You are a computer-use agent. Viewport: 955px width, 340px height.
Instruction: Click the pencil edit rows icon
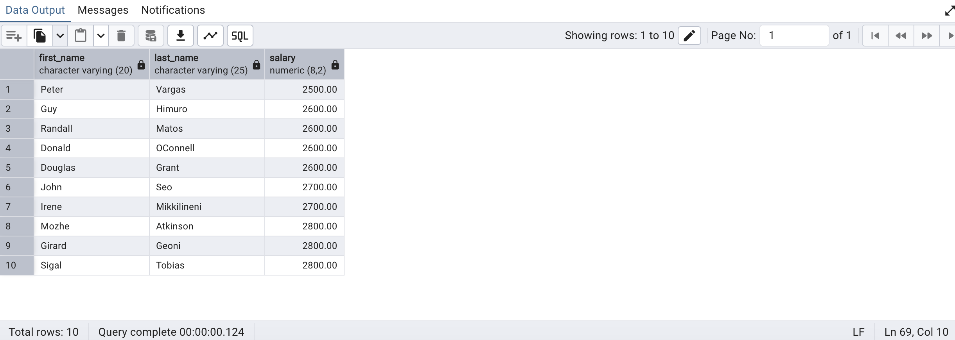(689, 36)
